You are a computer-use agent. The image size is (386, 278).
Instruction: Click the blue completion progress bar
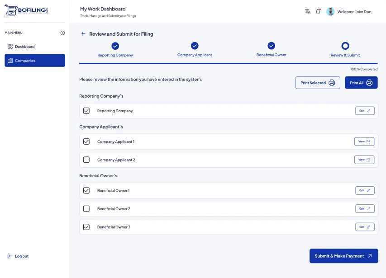tap(229, 63)
